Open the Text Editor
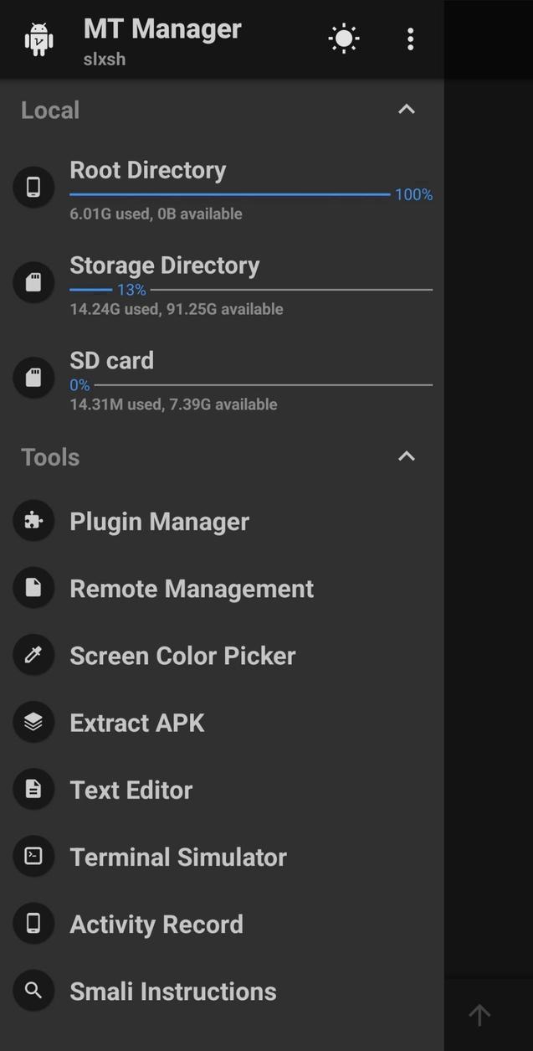Screen dimensions: 533x1051 click(x=131, y=789)
